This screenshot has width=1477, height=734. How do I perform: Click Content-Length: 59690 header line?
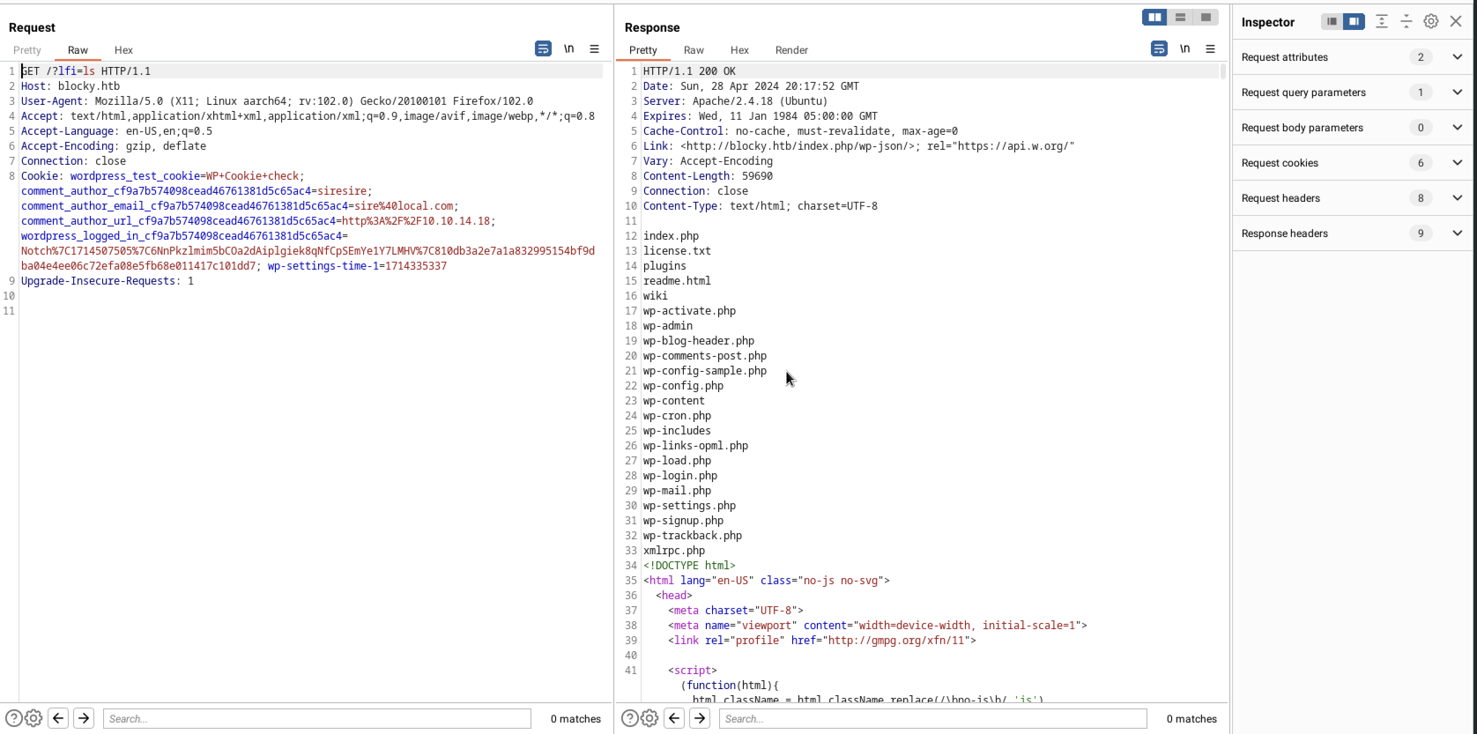click(x=708, y=176)
